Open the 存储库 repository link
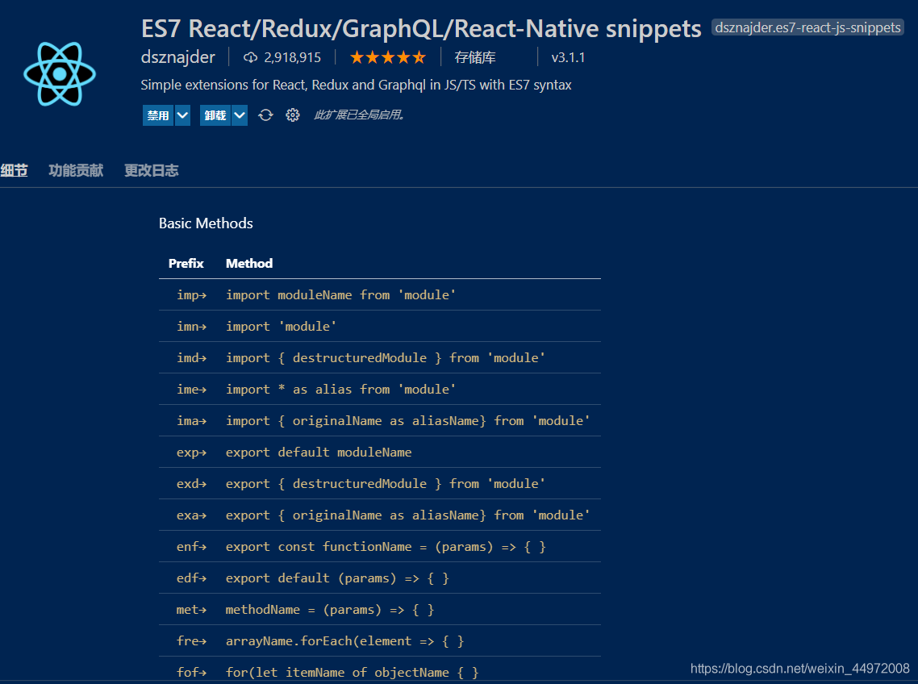 tap(475, 57)
